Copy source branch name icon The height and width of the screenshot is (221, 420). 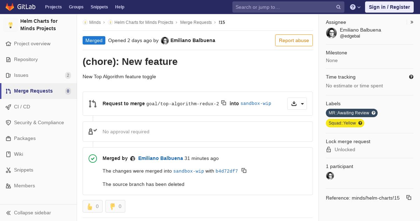click(224, 103)
